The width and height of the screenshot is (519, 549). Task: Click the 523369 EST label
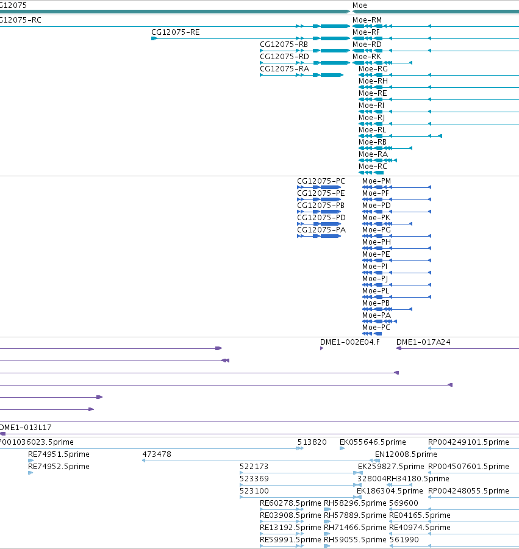tap(254, 479)
